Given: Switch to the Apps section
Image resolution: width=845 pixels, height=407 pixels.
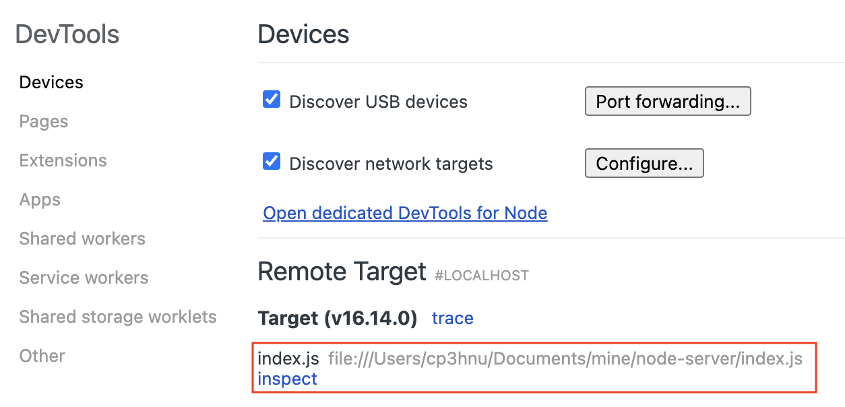Looking at the screenshot, I should click(x=40, y=199).
